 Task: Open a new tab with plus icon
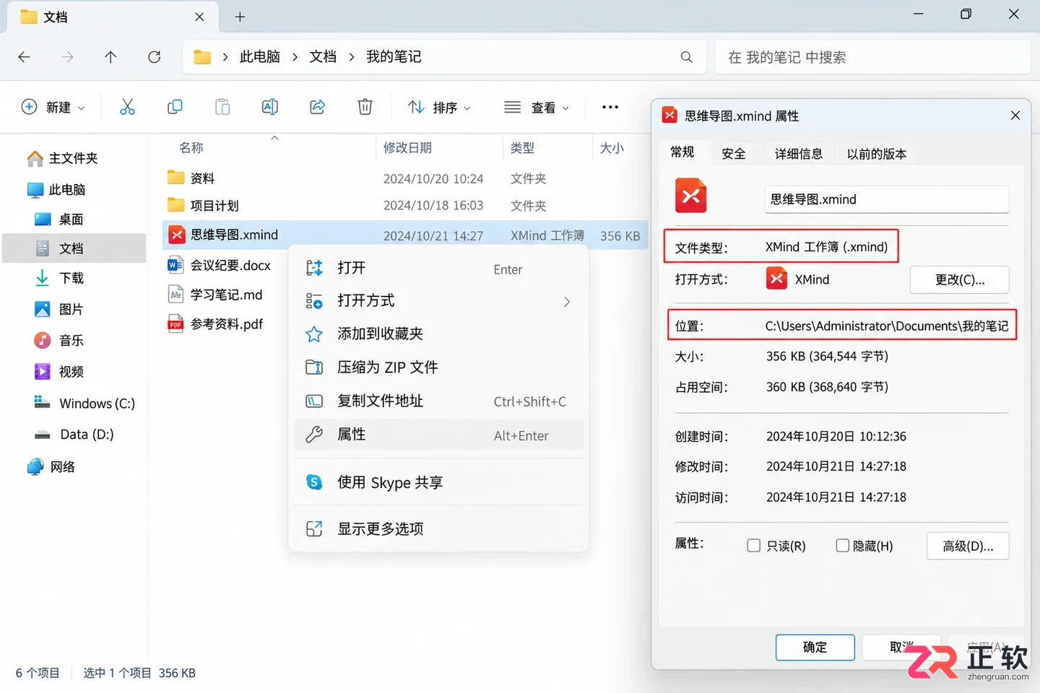(240, 17)
